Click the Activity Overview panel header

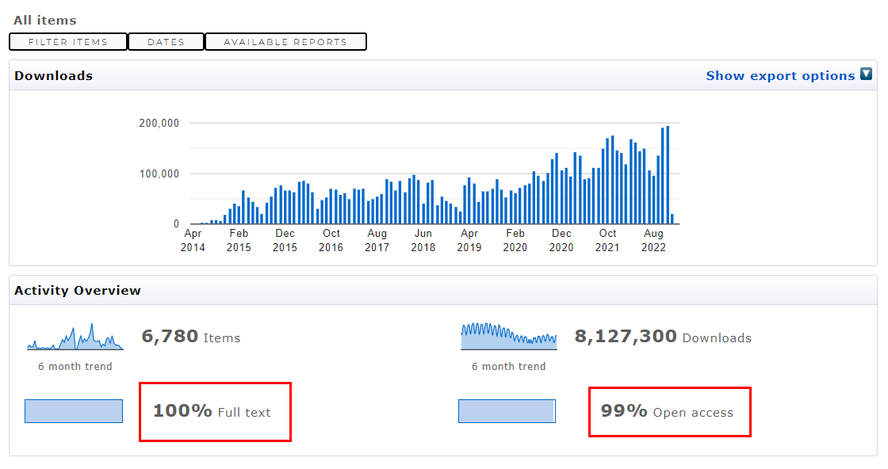[78, 291]
